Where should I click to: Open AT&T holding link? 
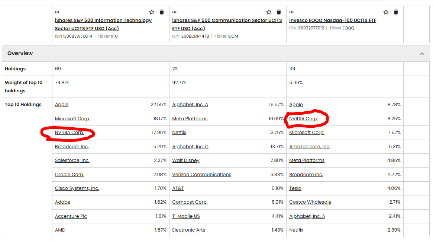tap(178, 188)
